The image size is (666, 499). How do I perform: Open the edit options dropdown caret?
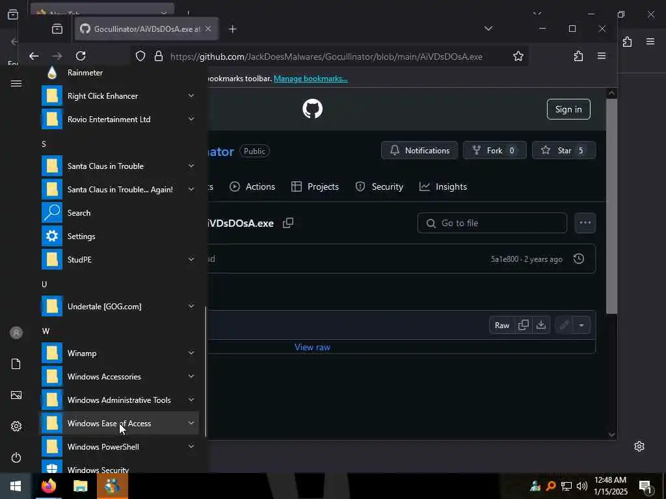pos(581,325)
